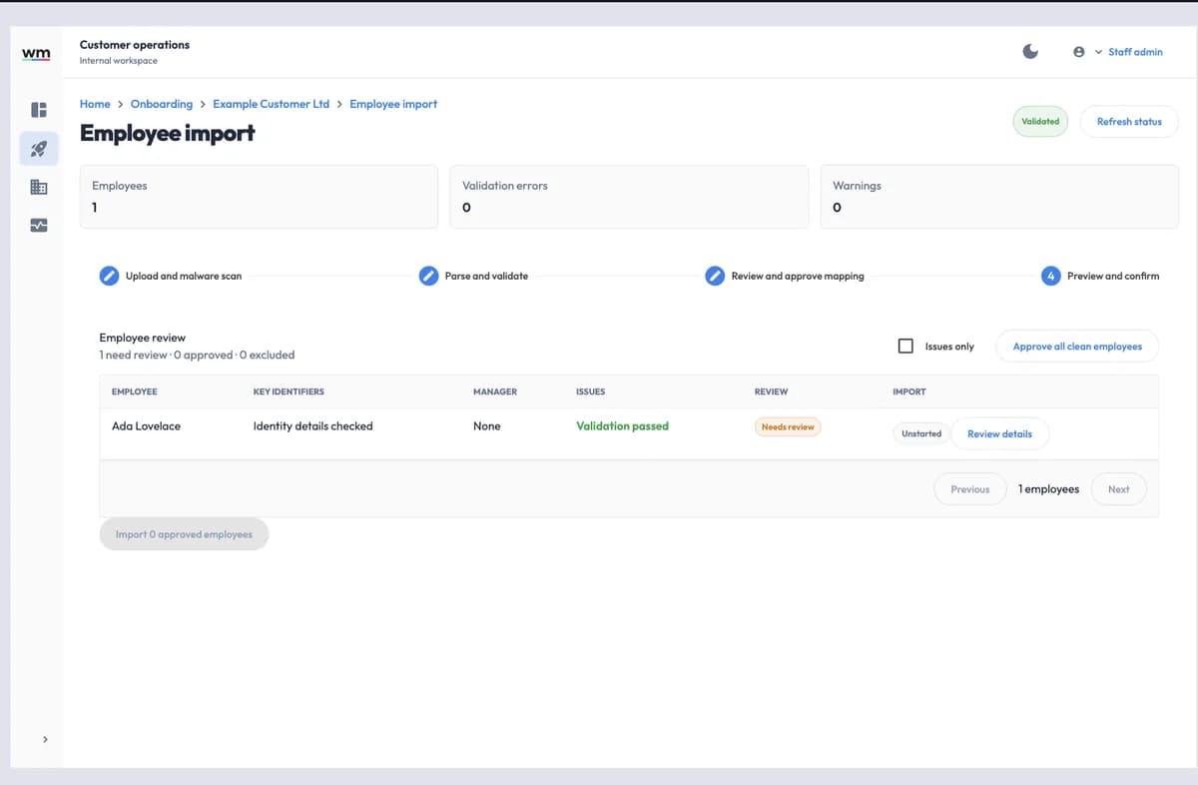Click the Parse and validate label

tap(486, 276)
